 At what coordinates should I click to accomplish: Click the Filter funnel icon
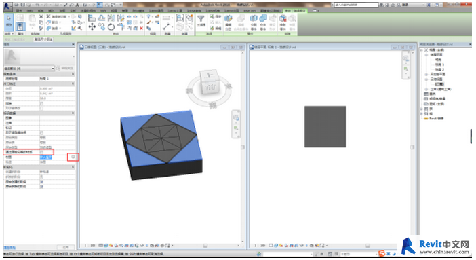[x=201, y=18]
